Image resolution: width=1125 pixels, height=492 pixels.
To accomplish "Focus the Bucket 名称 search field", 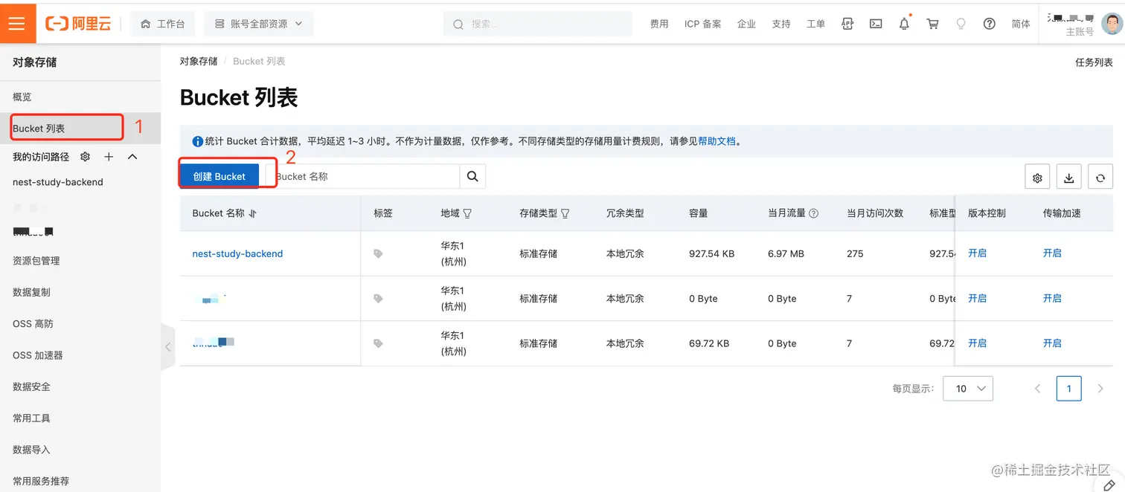I will pyautogui.click(x=363, y=176).
